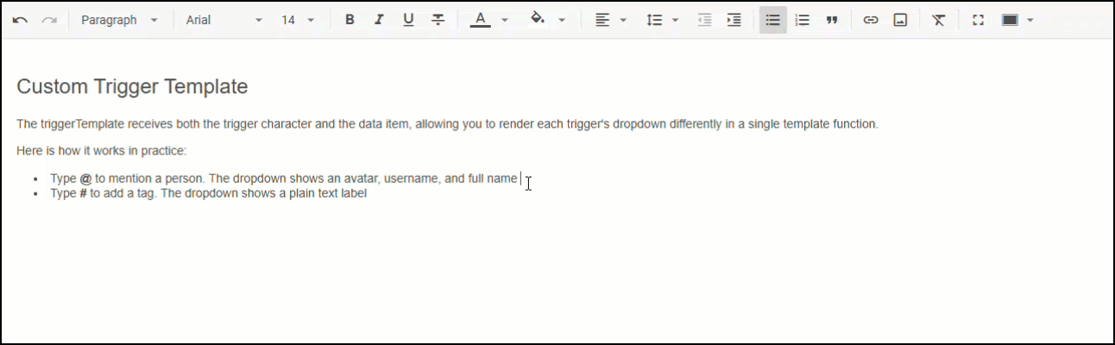Toggle bold formatting

[350, 20]
